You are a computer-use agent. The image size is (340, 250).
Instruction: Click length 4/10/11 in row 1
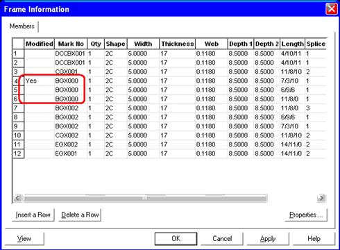[293, 53]
